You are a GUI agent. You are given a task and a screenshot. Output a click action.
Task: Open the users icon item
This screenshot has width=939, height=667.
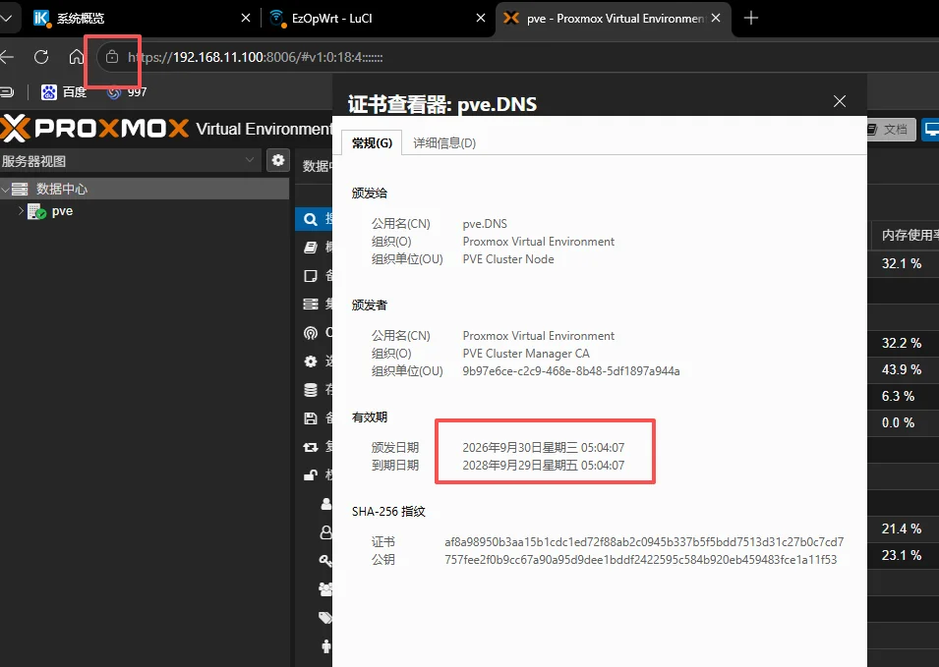325,504
